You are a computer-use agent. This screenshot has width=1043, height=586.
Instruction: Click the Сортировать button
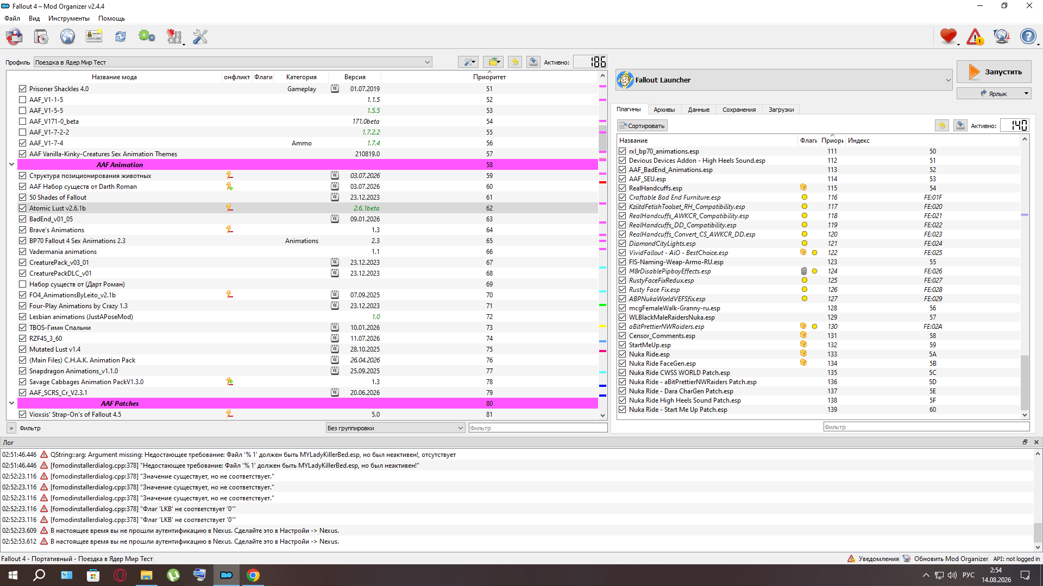[642, 126]
